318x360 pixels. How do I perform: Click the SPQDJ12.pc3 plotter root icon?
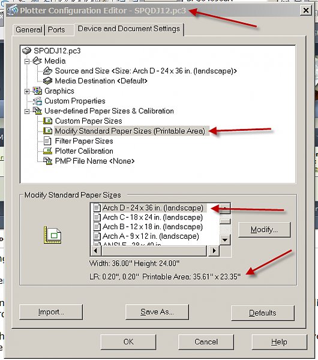26,51
